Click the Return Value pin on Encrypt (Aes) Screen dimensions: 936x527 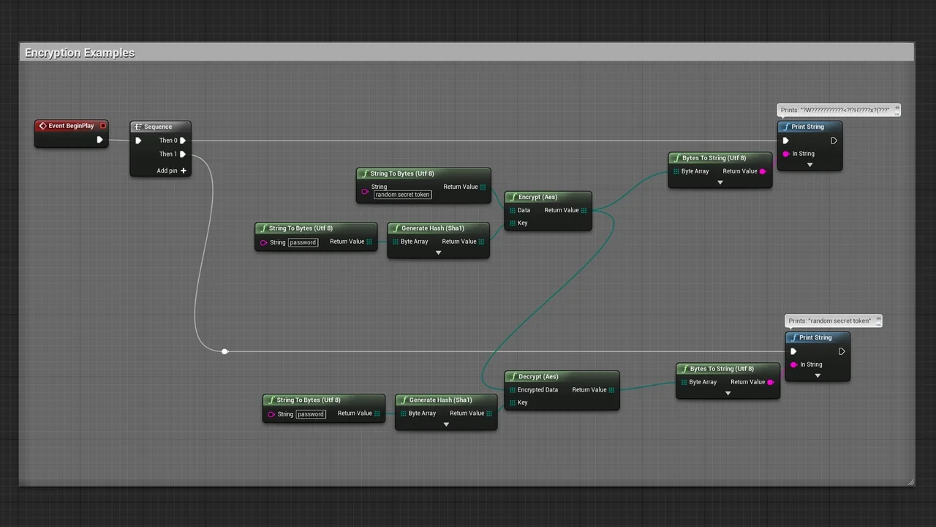coord(584,210)
